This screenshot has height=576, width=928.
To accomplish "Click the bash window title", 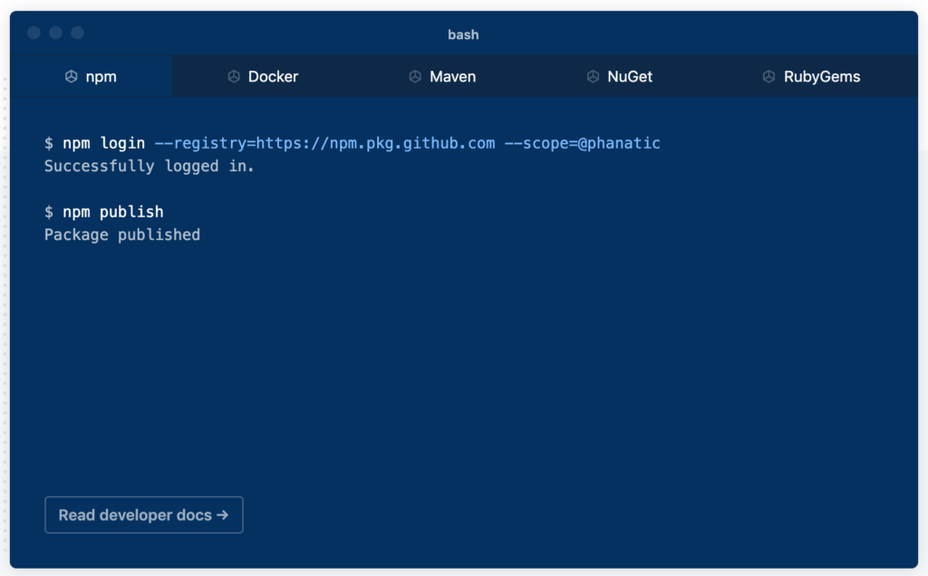I will (463, 34).
